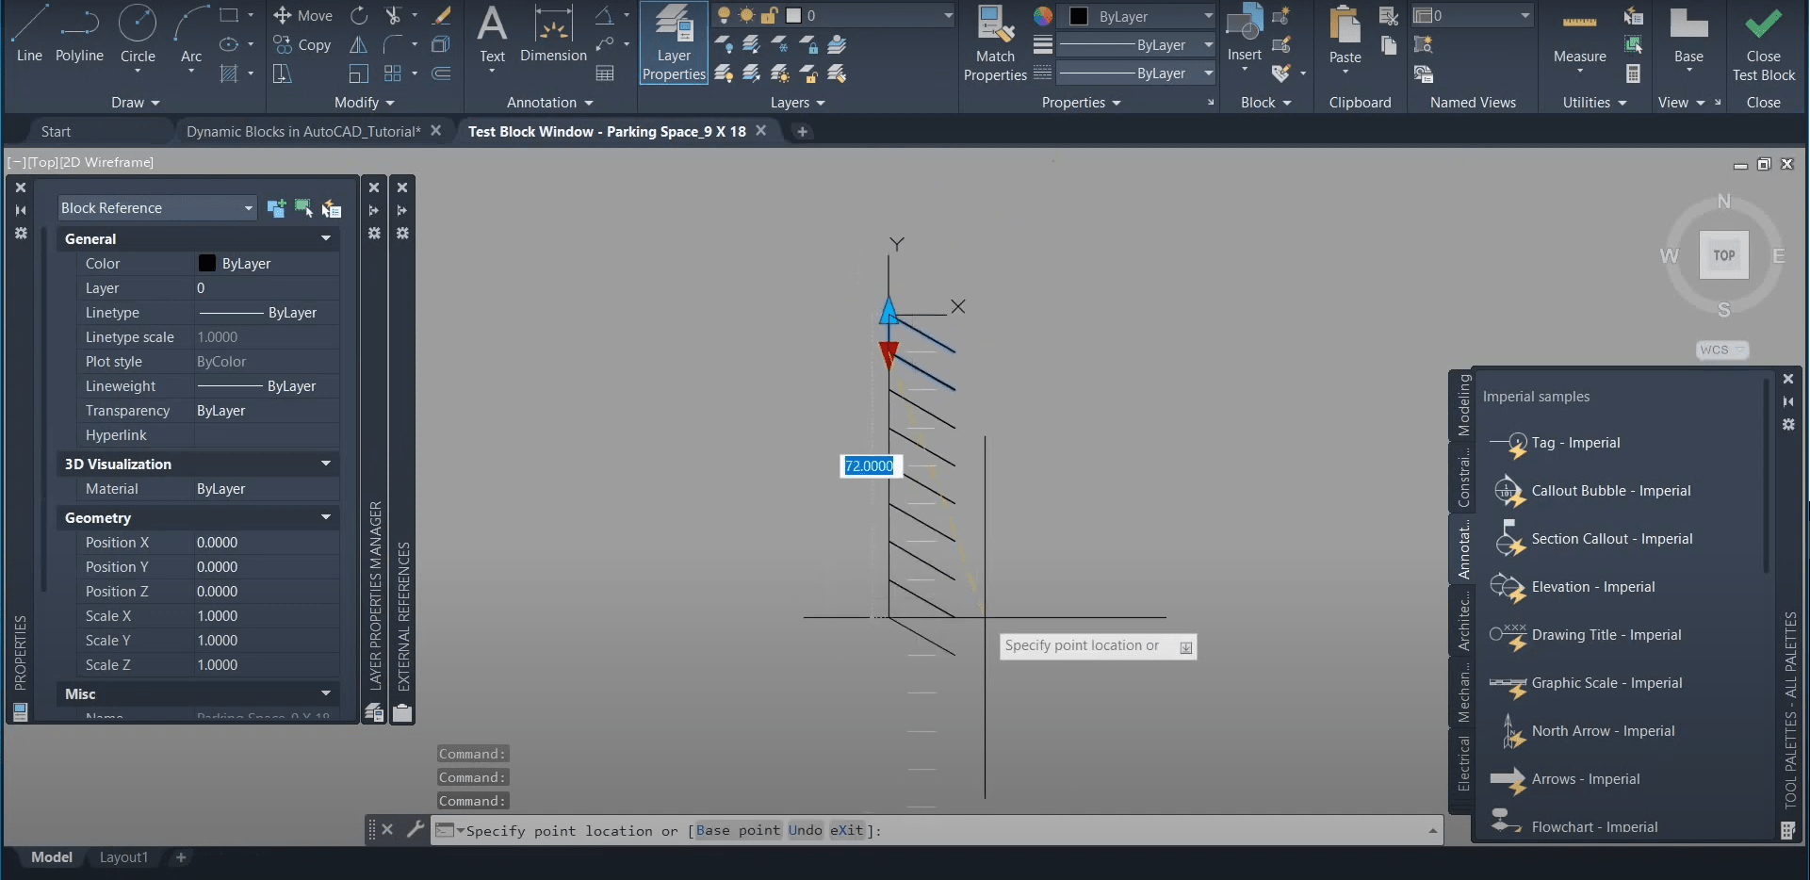Switch to Dynamic Blocks in AutoCAD_Tutorial tab
Screen dimensions: 1810x880
pyautogui.click(x=303, y=132)
